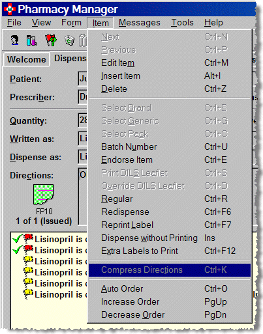Click the Pharmacy Manager title bar logo
The width and height of the screenshot is (263, 334).
(10, 9)
